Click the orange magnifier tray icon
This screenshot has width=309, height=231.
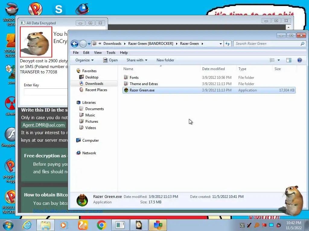(257, 225)
